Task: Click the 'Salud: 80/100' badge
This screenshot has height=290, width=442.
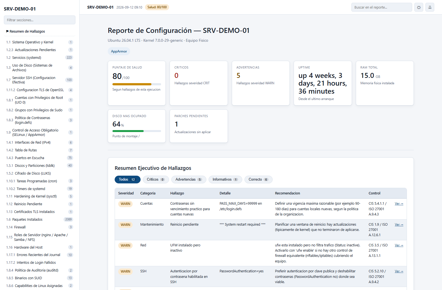Action: [x=157, y=7]
